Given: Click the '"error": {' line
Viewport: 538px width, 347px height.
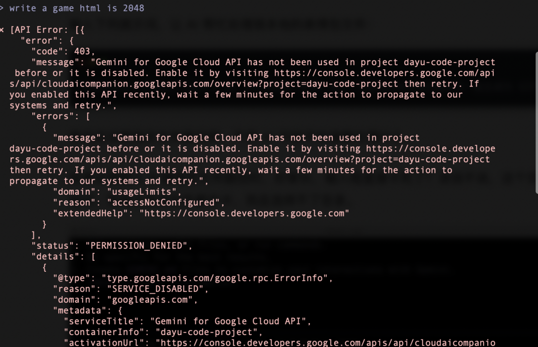Looking at the screenshot, I should [47, 41].
